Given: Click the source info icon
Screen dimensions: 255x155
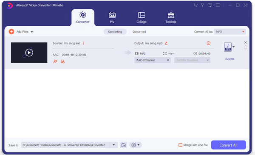Looking at the screenshot, I should tap(83, 43).
